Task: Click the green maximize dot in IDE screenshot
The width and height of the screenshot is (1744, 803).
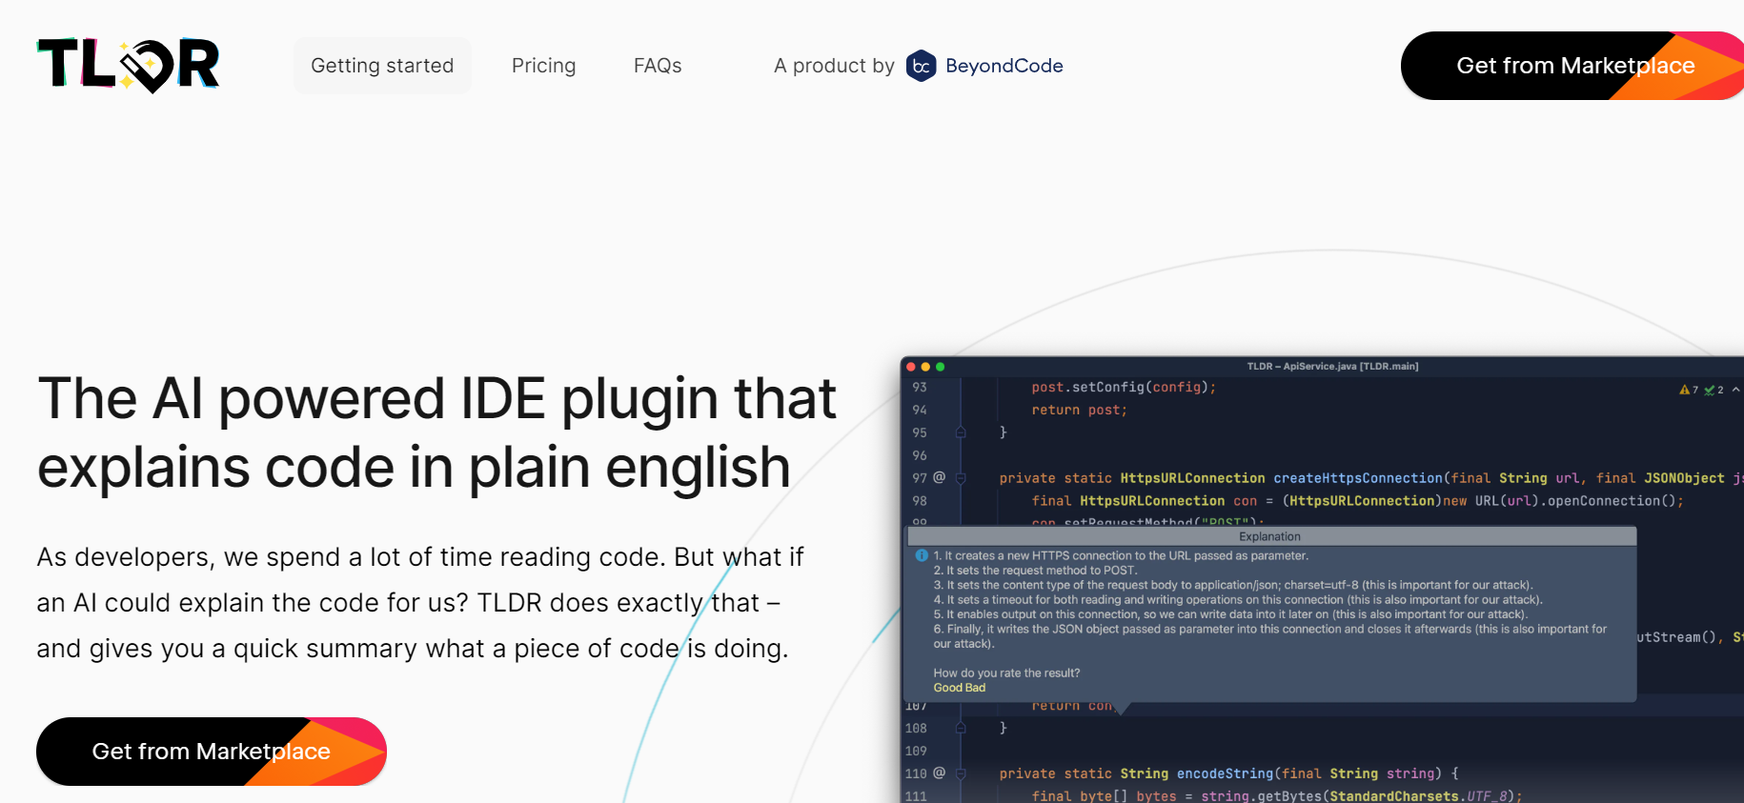Action: pyautogui.click(x=940, y=367)
